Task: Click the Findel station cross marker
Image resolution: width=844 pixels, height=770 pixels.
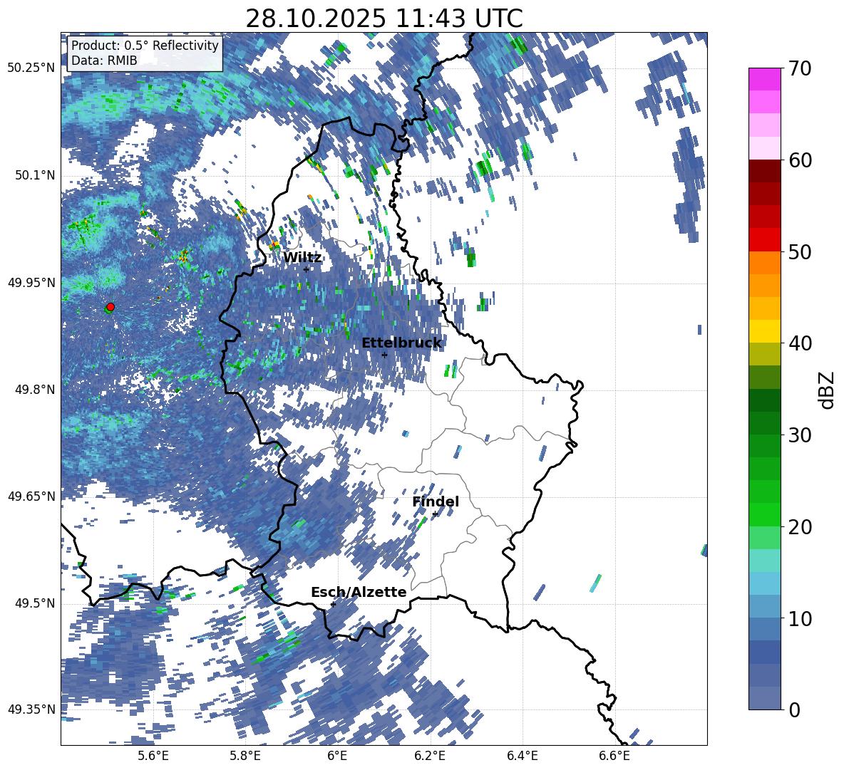Action: coord(435,514)
